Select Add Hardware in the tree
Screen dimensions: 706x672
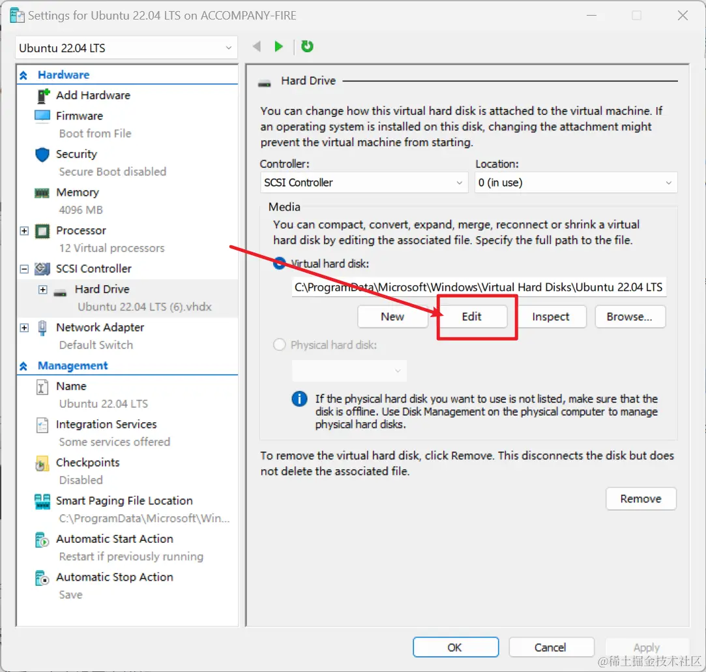(93, 95)
